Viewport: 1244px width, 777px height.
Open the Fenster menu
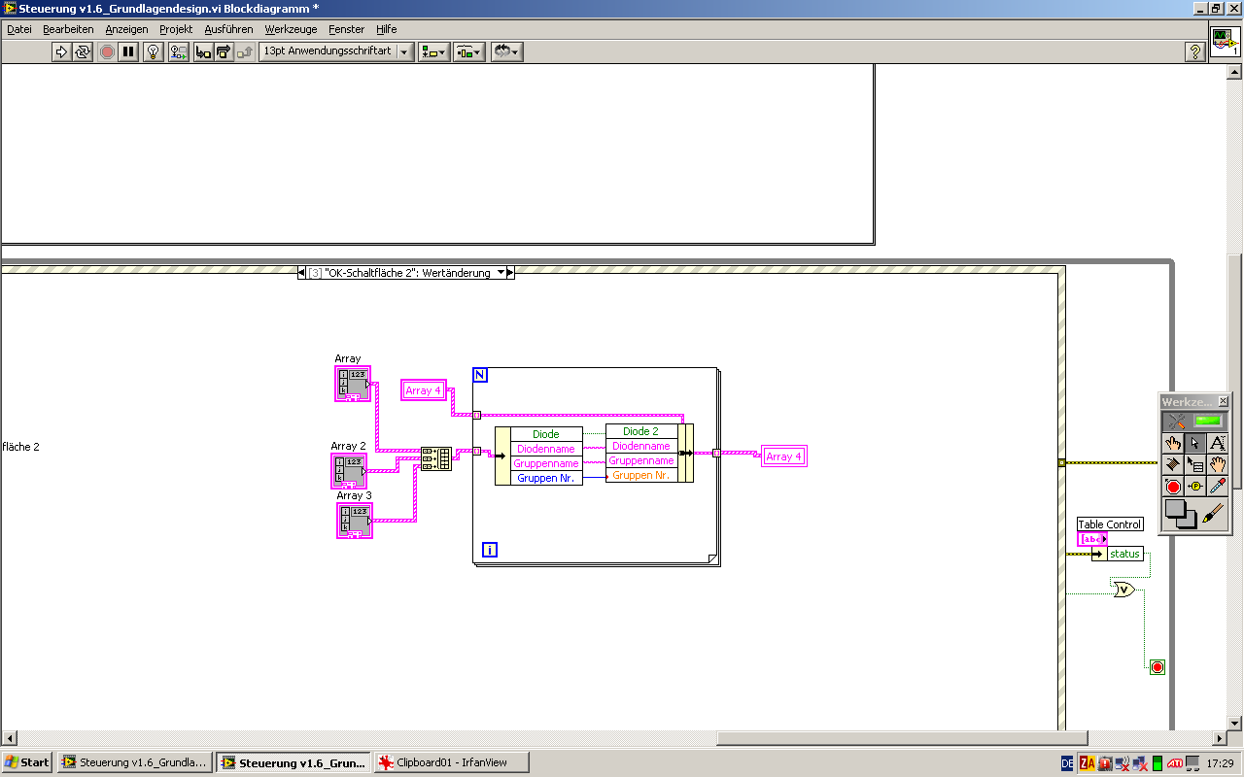[x=347, y=29]
